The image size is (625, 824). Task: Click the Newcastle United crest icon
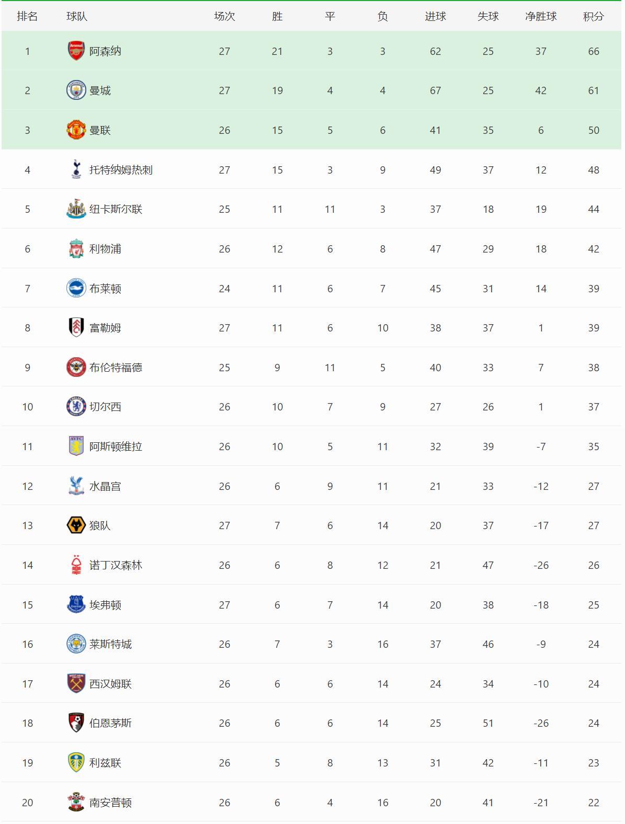pos(76,209)
